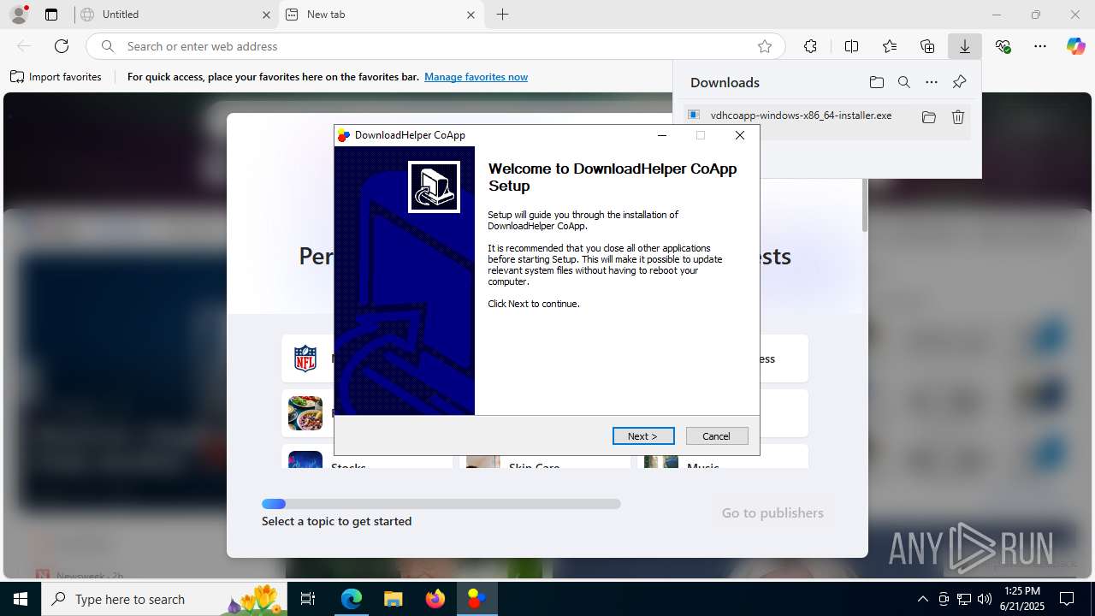Click the DownloadHelper CoApp taskbar icon

(476, 599)
